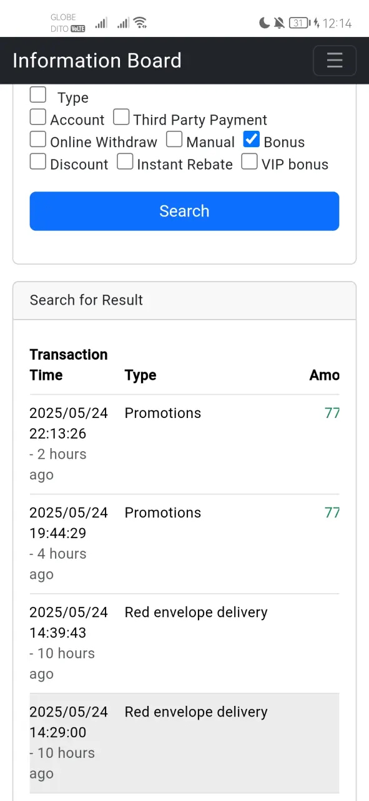The width and height of the screenshot is (369, 801).
Task: Tap the battery indicator icon
Action: (300, 23)
